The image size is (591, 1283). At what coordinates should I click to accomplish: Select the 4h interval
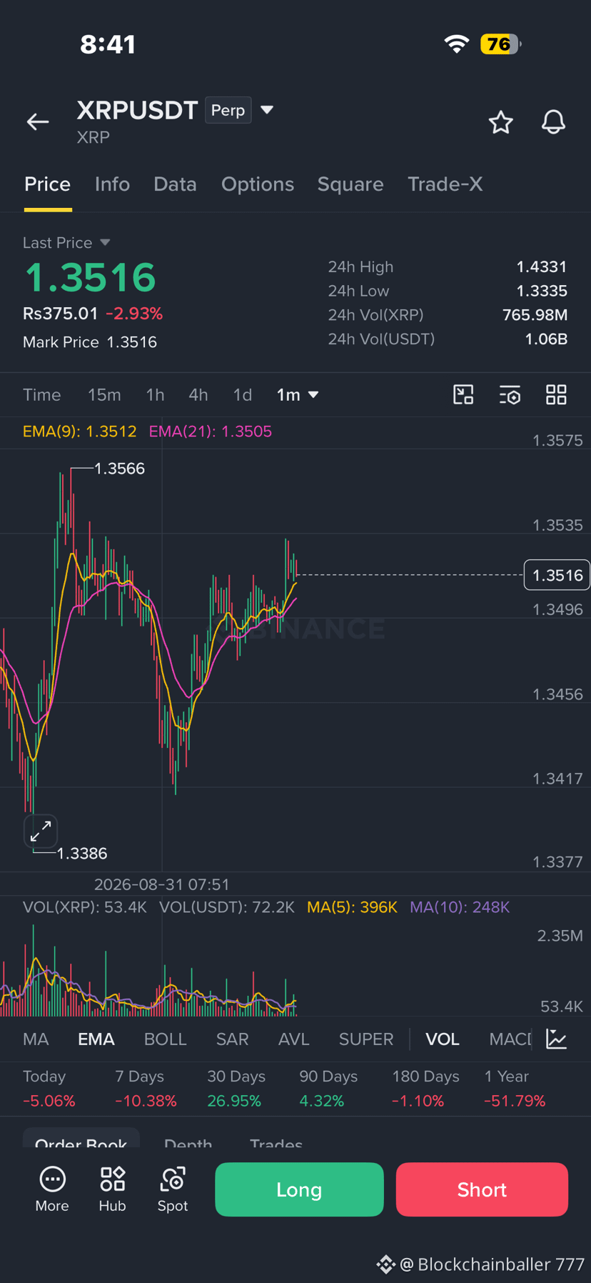198,394
